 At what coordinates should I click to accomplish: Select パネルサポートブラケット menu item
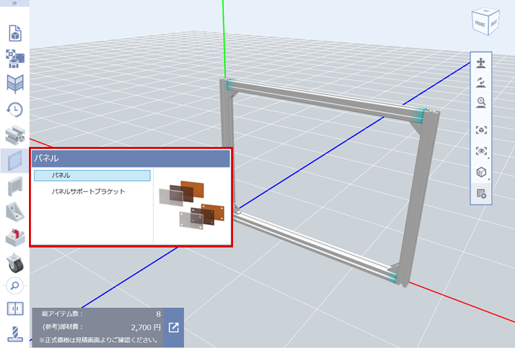88,191
